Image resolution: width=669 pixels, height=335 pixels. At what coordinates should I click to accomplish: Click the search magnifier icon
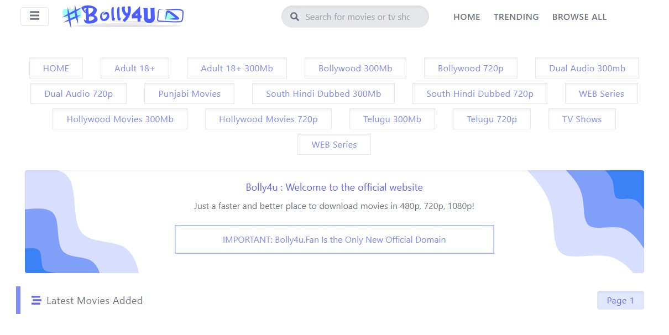(295, 17)
